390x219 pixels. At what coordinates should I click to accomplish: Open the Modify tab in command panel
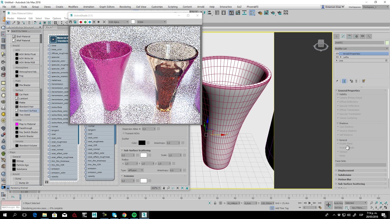(343, 36)
